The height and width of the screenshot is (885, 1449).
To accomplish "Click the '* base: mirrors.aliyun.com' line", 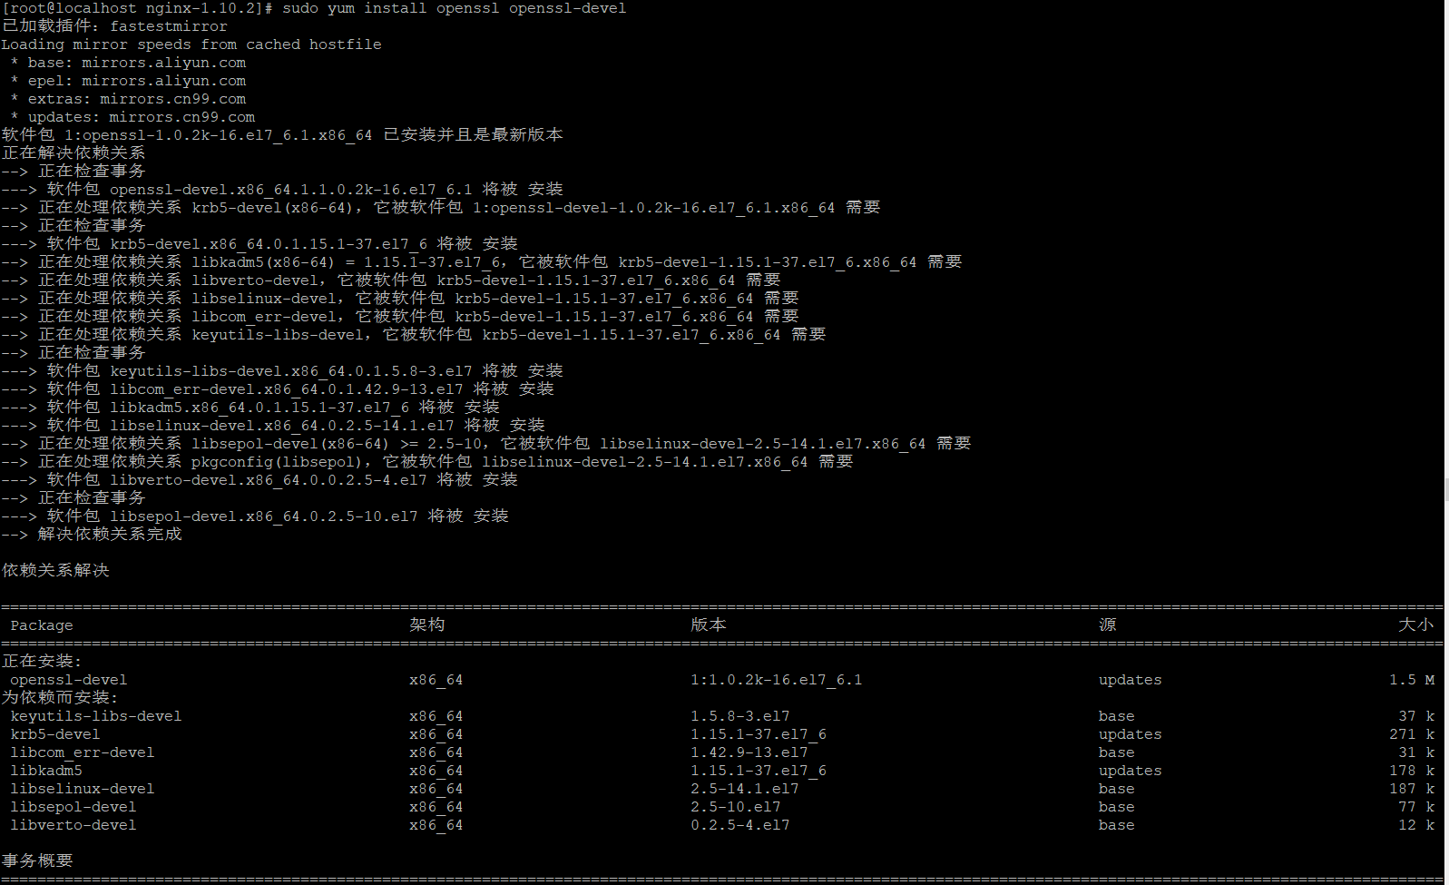I will [128, 63].
